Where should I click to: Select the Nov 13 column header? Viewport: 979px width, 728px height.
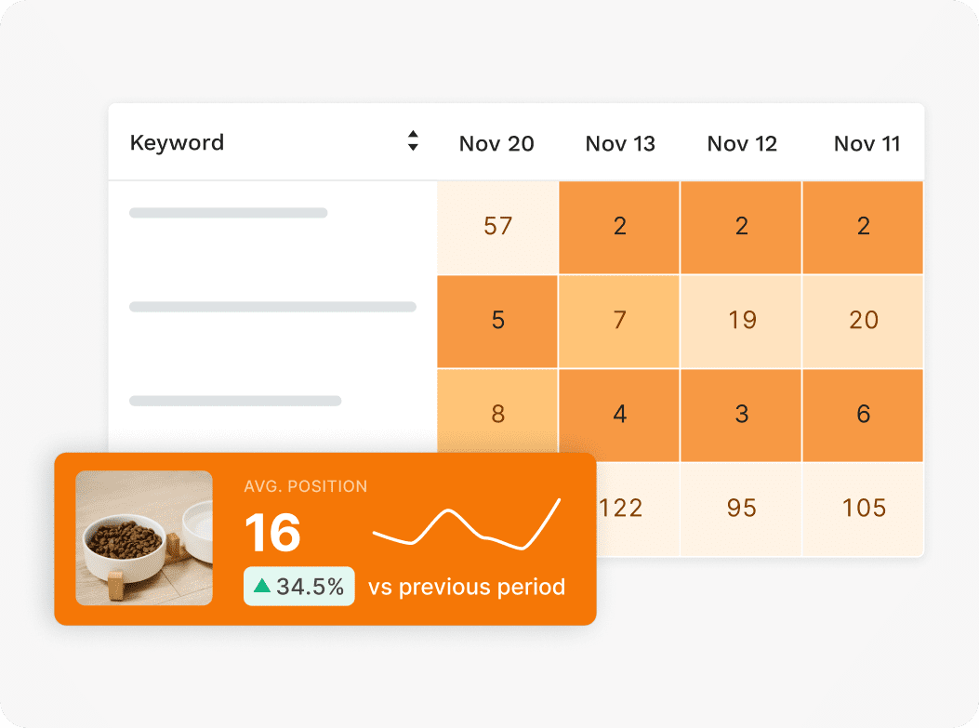[620, 143]
